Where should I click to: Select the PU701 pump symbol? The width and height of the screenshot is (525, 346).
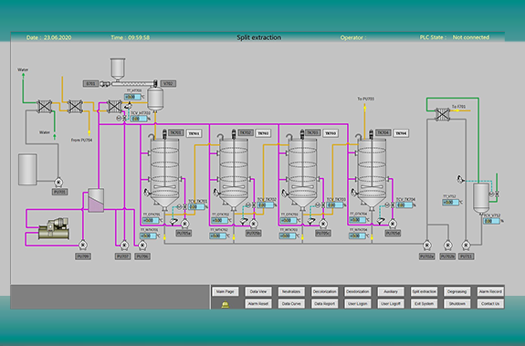(x=58, y=182)
